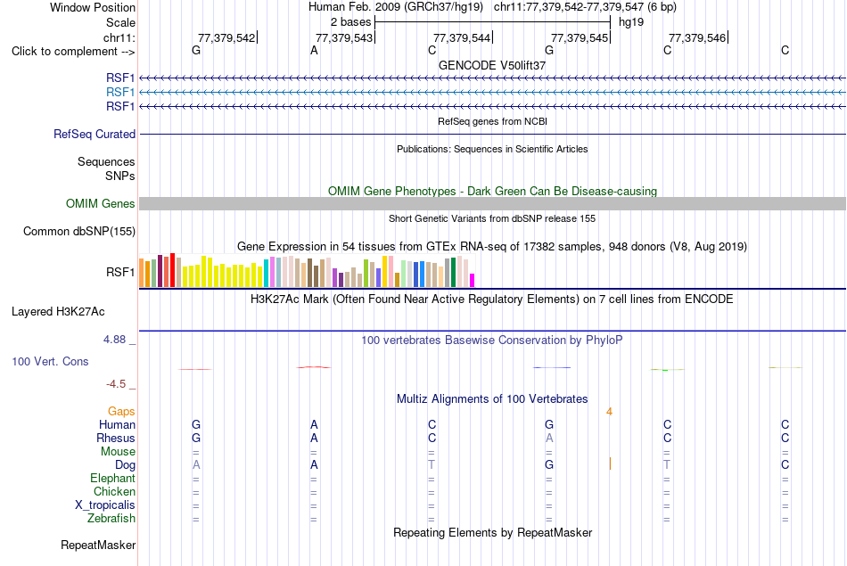Click 'Repeating Elements by RepeatMasker' title
The height and width of the screenshot is (566, 847).
pos(492,532)
